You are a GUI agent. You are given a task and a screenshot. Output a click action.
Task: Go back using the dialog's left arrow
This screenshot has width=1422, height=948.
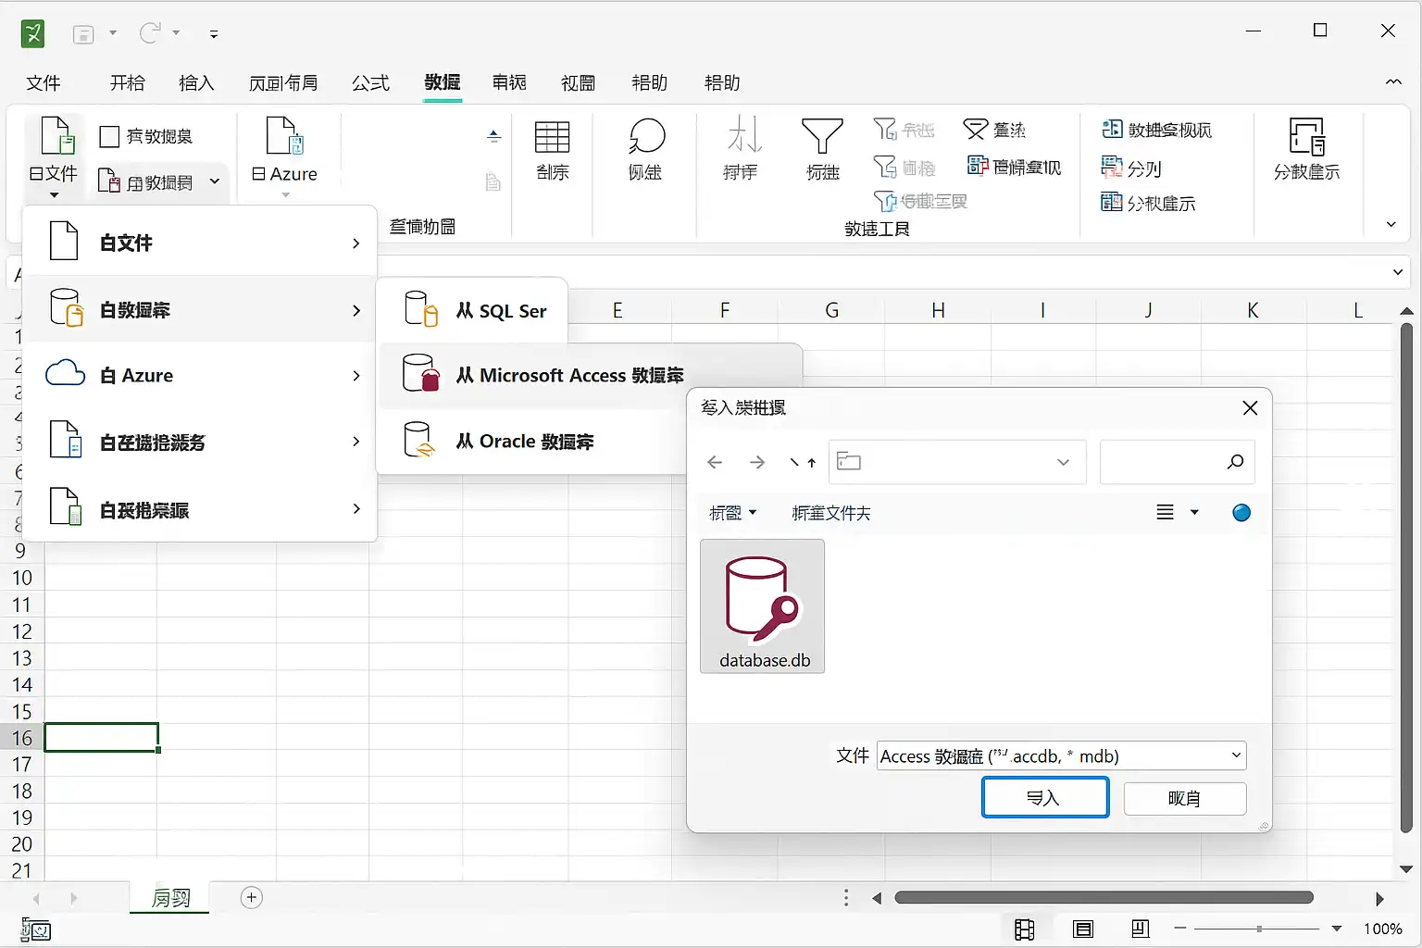[715, 463]
